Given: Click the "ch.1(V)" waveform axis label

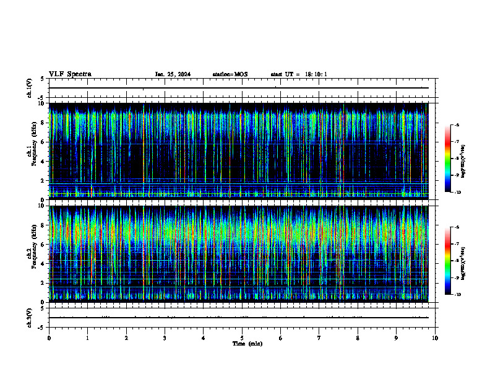Looking at the screenshot, I should (30, 88).
